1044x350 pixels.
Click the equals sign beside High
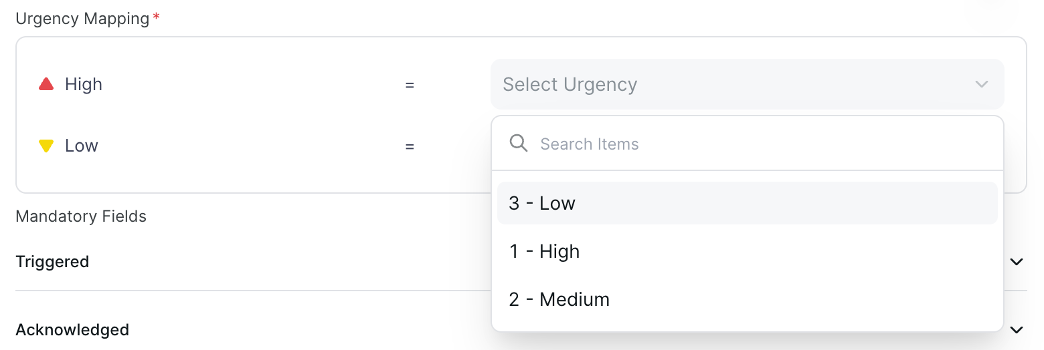410,85
